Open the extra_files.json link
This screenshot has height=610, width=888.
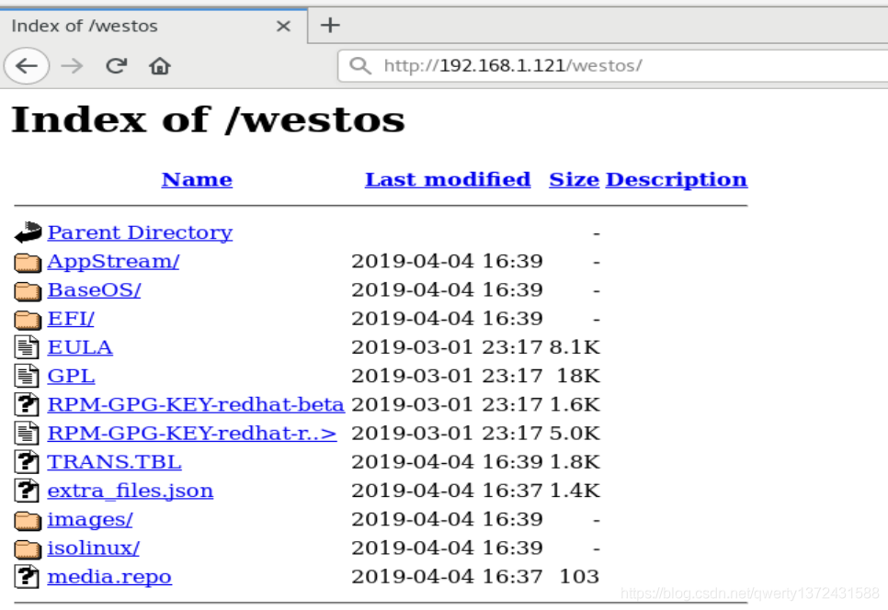[131, 491]
